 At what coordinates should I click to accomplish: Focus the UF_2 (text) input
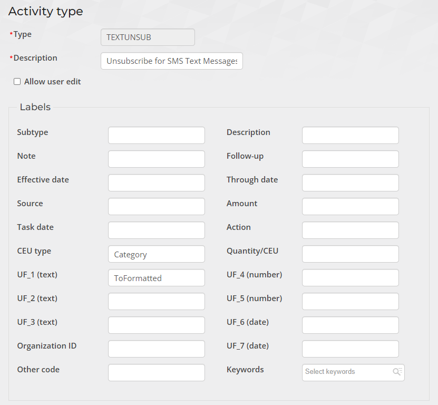point(156,302)
